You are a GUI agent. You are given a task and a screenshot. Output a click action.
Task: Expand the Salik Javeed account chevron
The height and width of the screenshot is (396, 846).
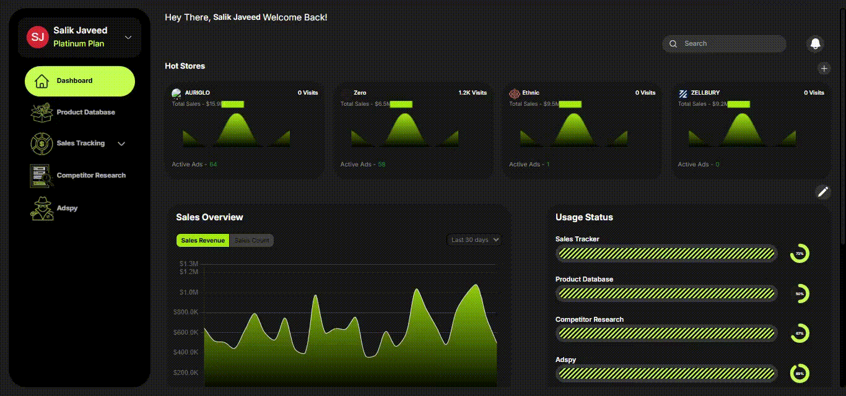pyautogui.click(x=128, y=38)
